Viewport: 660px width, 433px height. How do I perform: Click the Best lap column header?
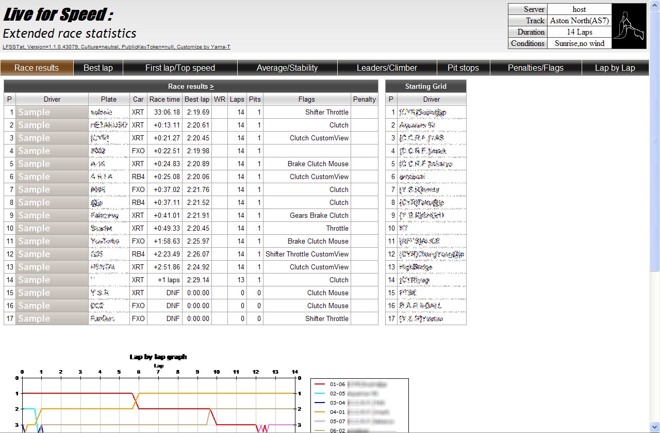(197, 99)
